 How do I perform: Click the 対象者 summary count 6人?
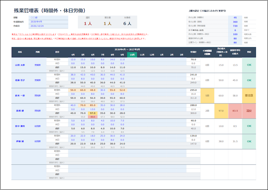tap(127, 24)
